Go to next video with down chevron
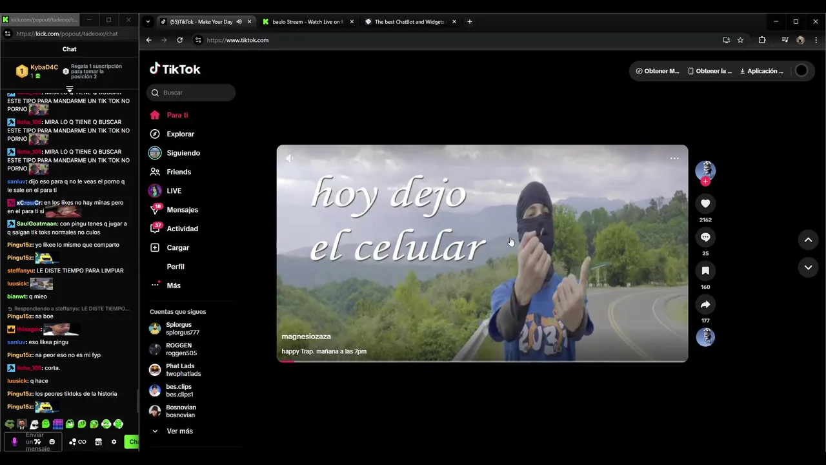This screenshot has width=826, height=465. [808, 267]
